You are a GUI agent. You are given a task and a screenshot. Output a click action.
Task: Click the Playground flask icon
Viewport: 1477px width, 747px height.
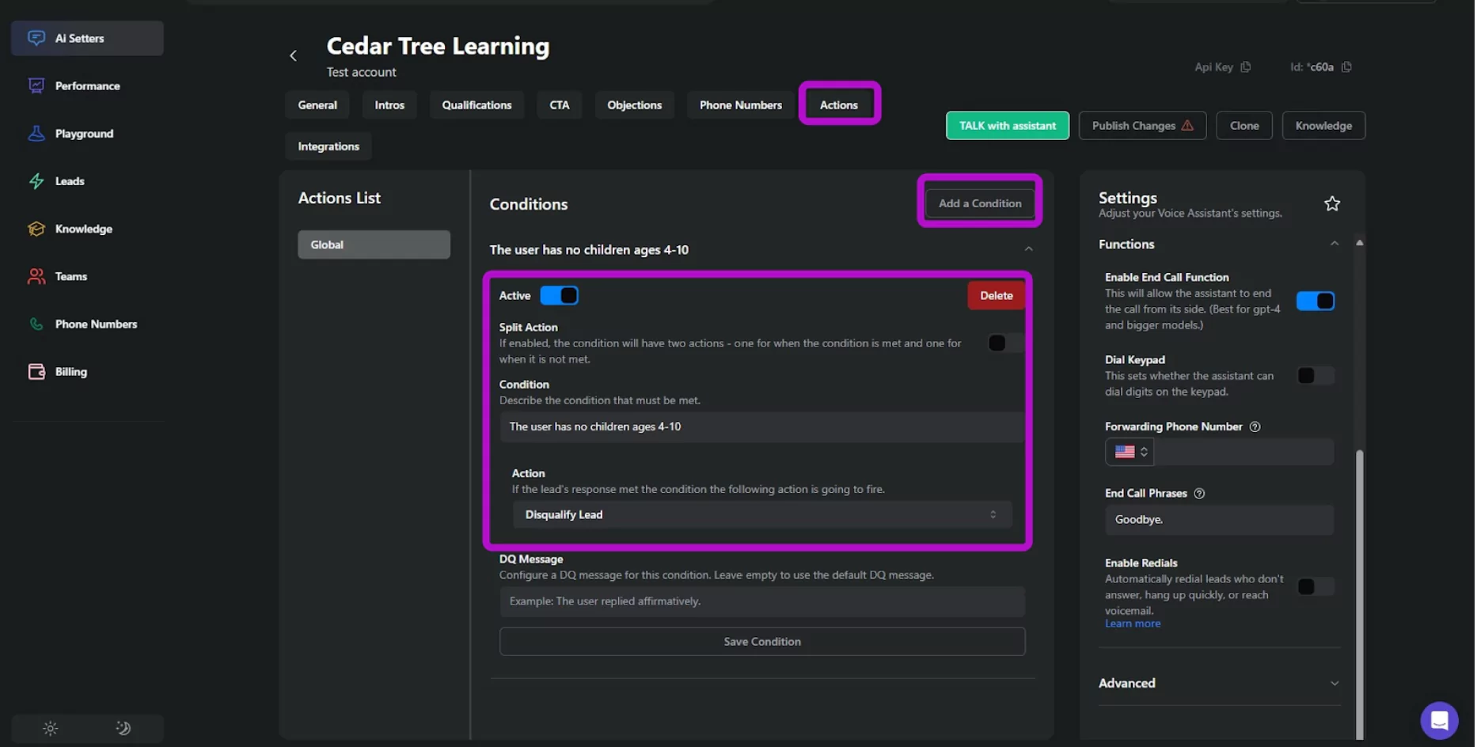pyautogui.click(x=36, y=133)
